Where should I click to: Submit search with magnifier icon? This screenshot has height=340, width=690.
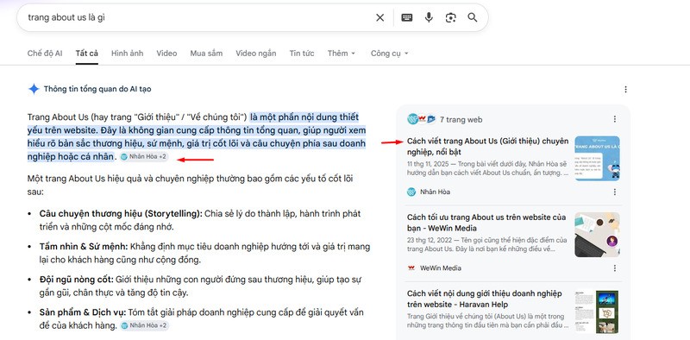[473, 17]
